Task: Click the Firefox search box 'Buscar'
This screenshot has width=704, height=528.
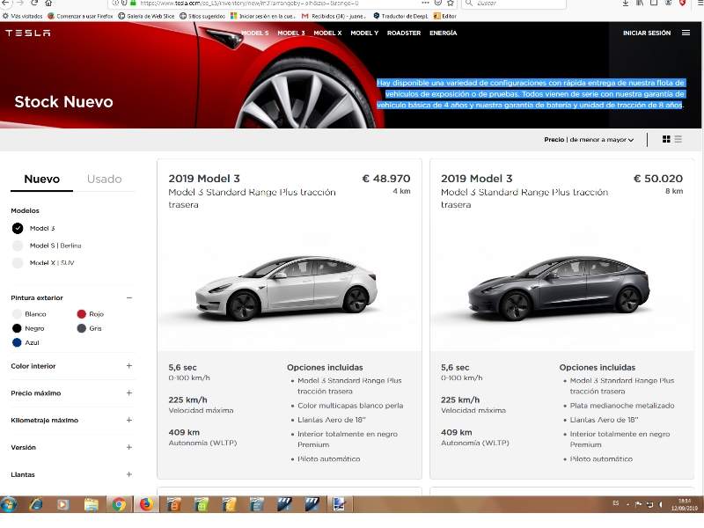Action: point(514,3)
